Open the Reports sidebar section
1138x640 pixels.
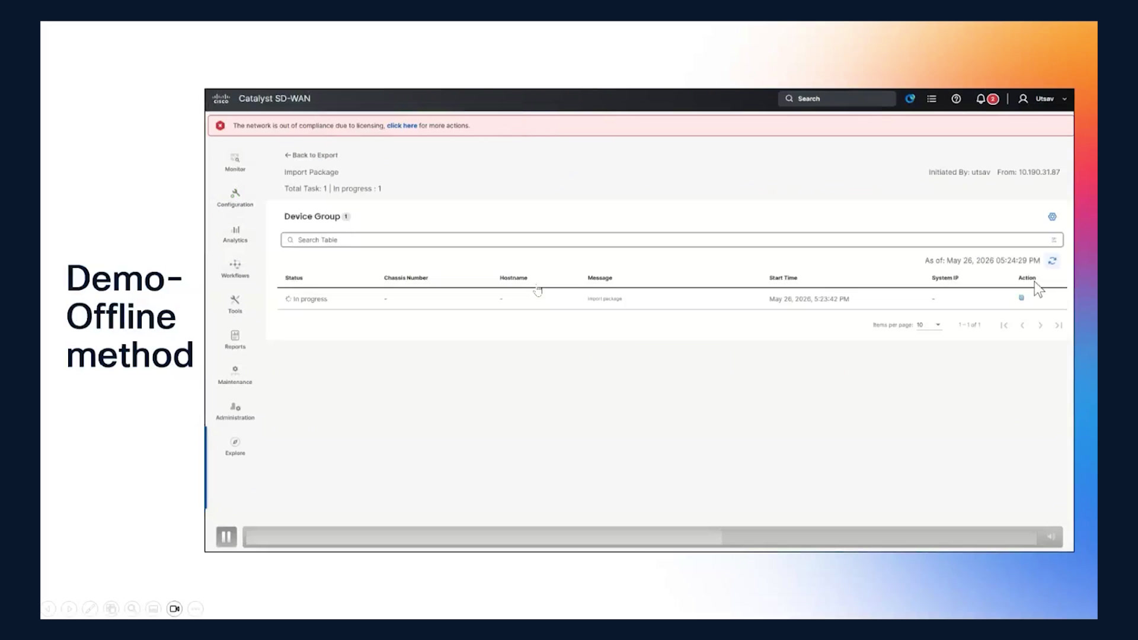click(x=235, y=340)
